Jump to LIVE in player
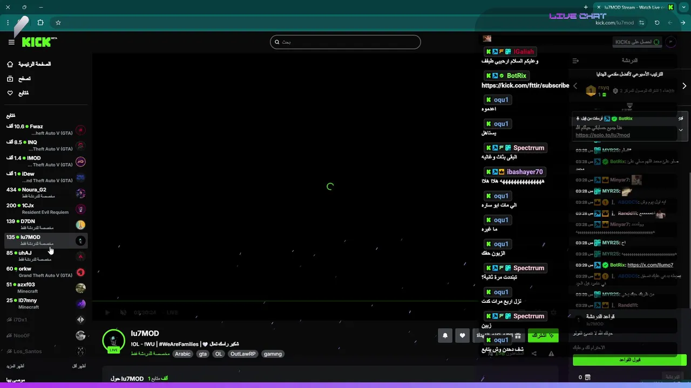This screenshot has width=691, height=388. 172,313
